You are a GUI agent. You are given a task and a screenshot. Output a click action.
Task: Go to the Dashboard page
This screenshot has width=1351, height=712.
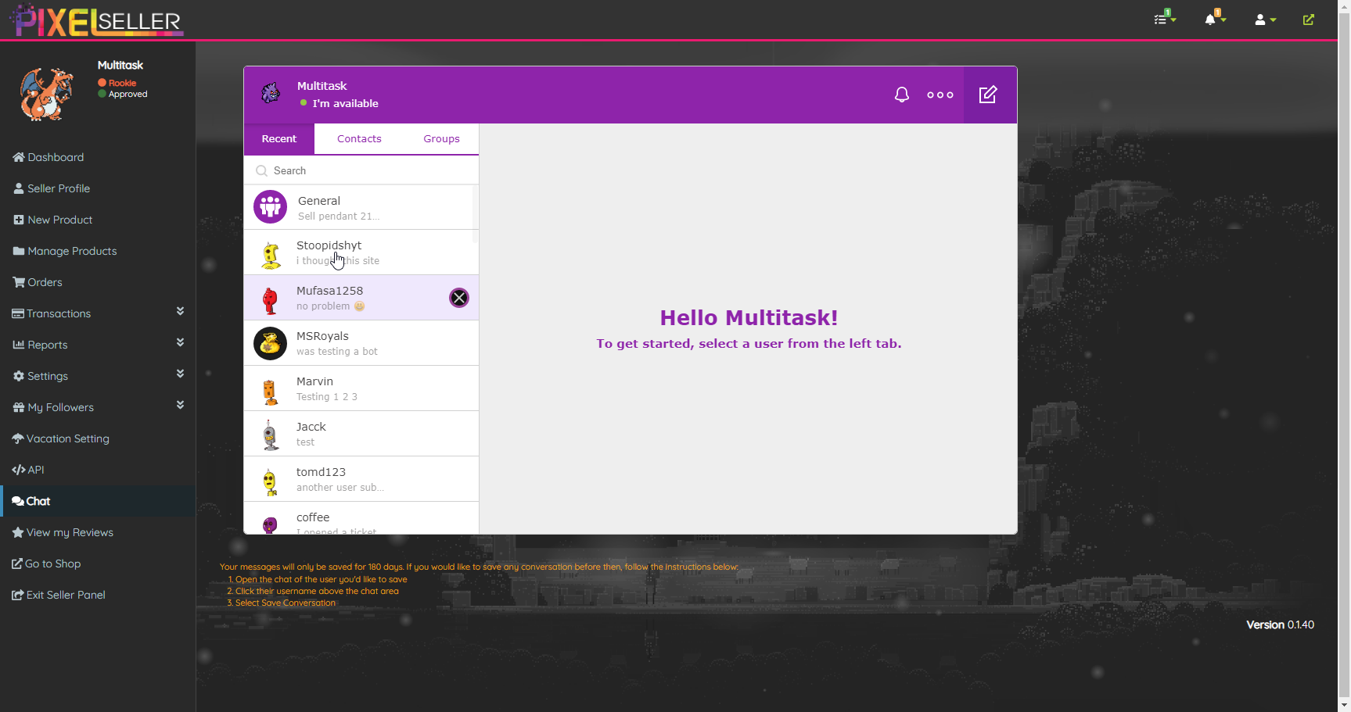coord(55,157)
